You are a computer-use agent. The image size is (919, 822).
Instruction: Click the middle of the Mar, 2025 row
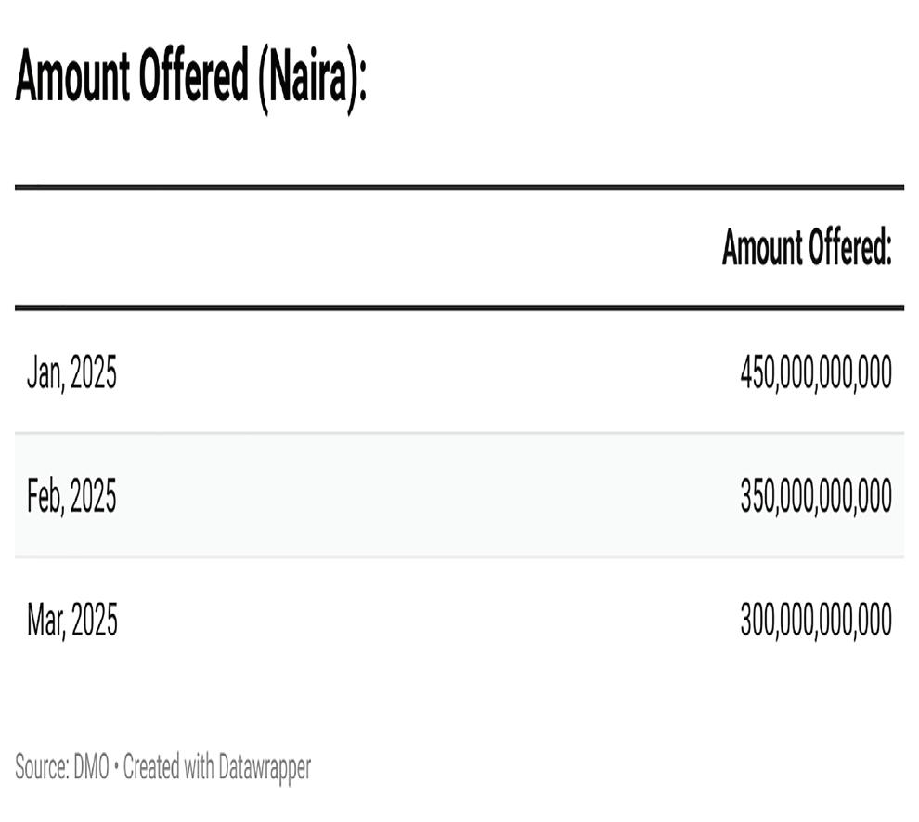point(459,620)
